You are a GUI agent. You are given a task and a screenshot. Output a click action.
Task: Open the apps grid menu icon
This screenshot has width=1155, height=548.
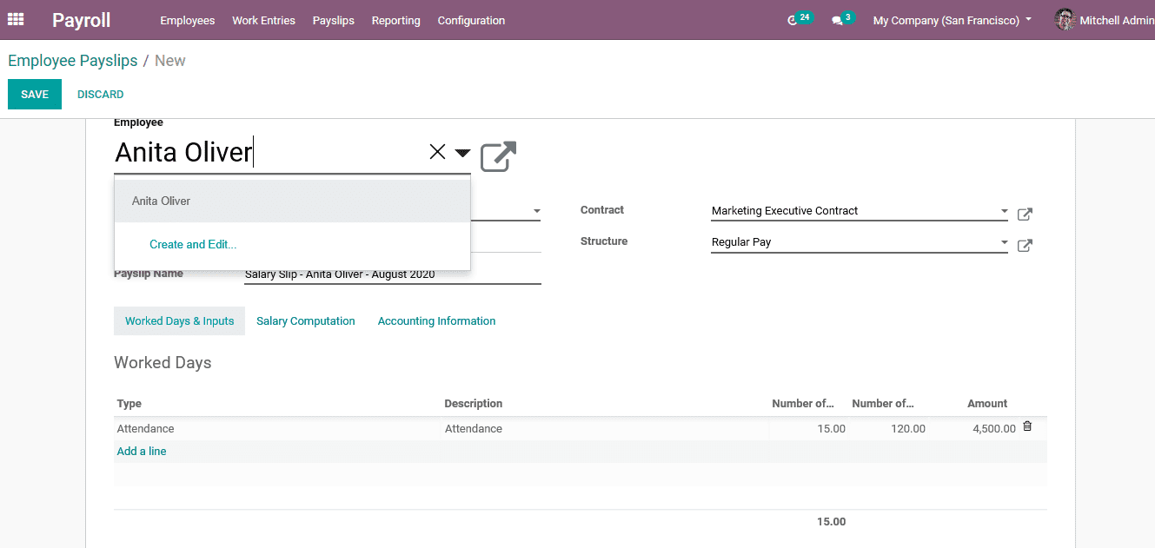(16, 19)
